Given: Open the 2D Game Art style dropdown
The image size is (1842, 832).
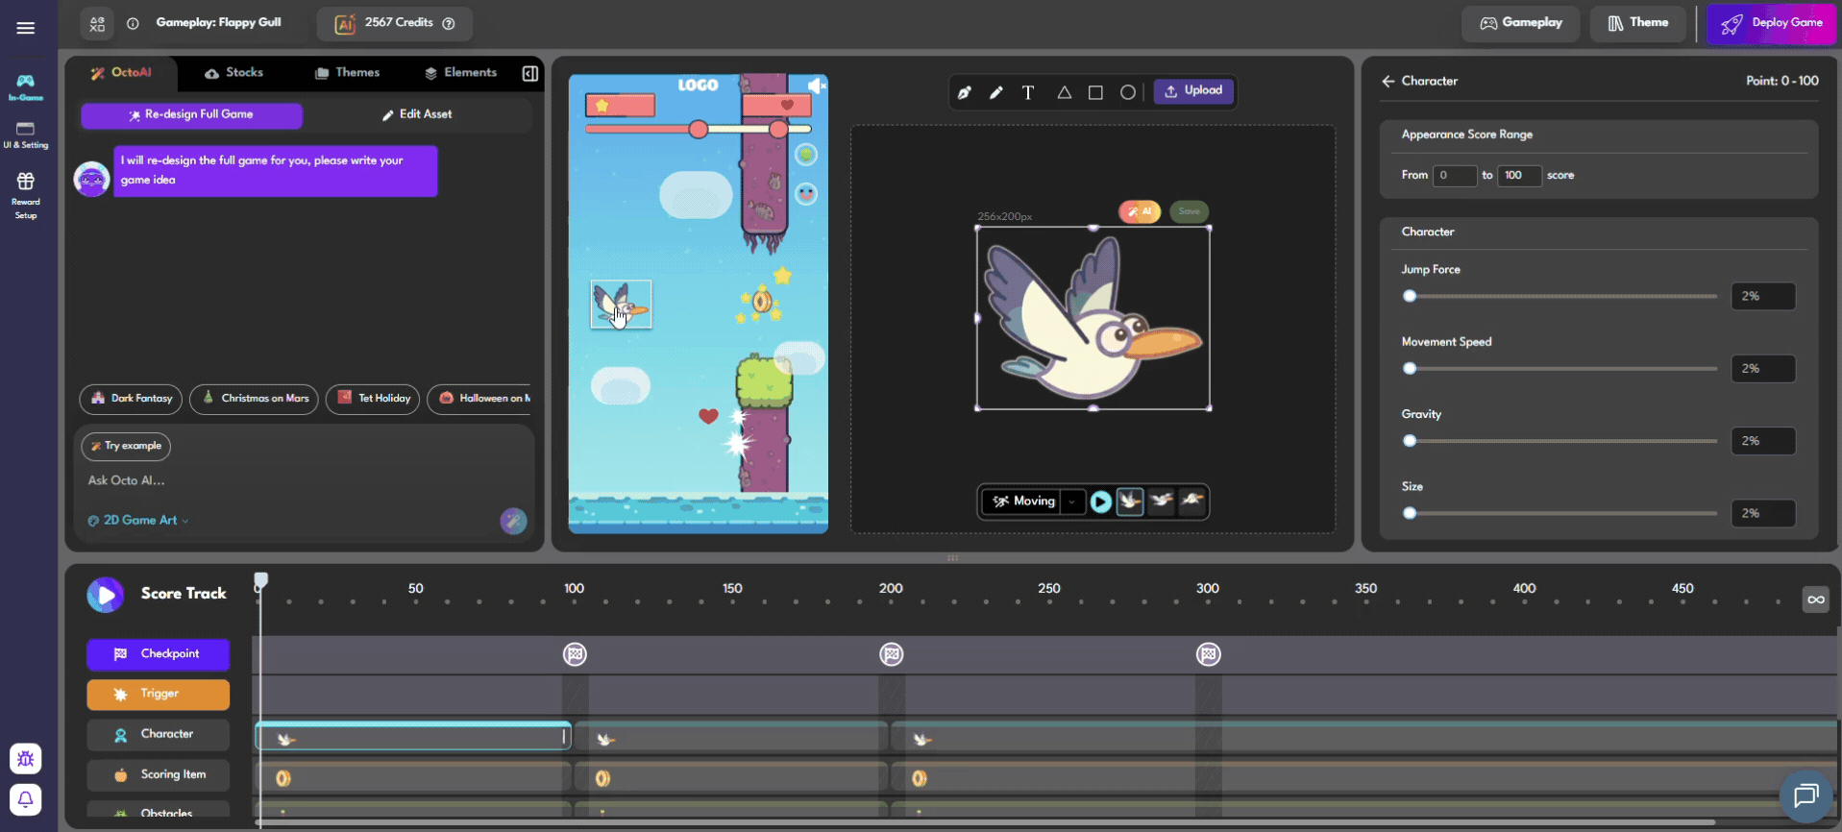Looking at the screenshot, I should [x=139, y=521].
